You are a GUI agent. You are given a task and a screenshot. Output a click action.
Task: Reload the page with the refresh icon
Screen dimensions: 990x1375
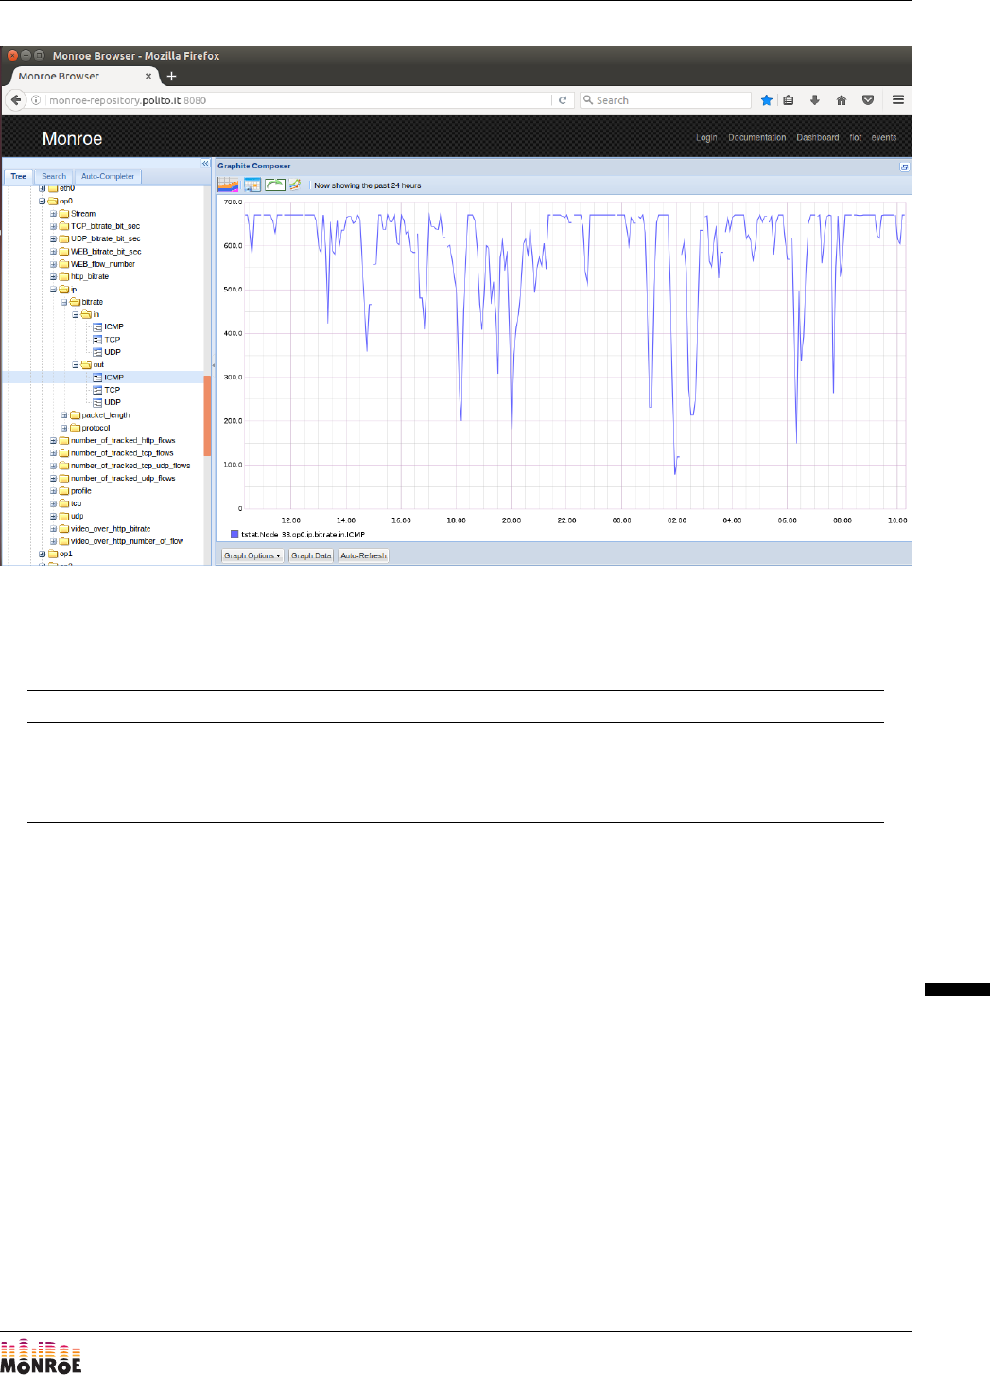(563, 100)
